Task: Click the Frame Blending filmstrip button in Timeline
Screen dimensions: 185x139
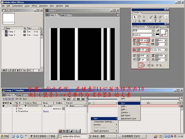Action: tap(78, 99)
